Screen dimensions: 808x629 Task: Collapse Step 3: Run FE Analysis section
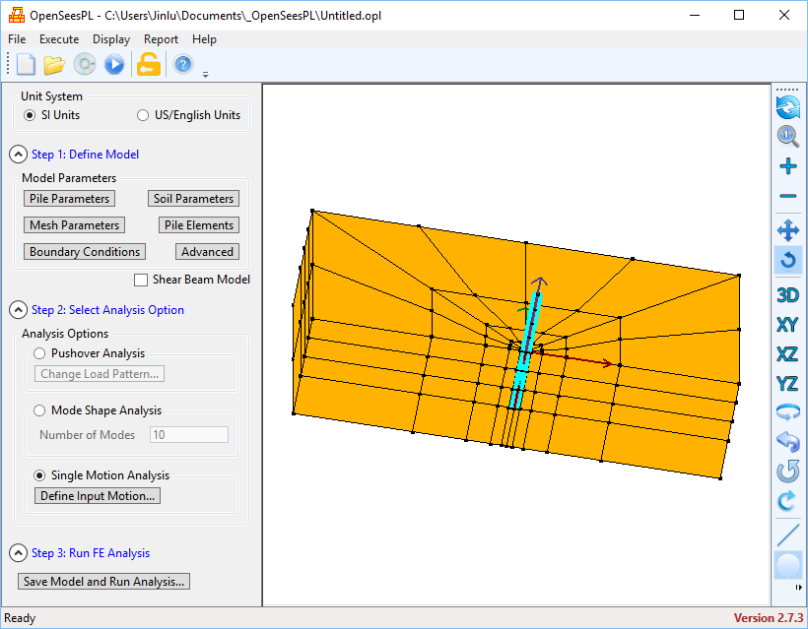click(x=18, y=553)
